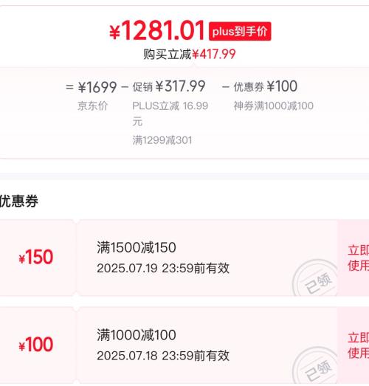Click the 满1000减100 coupon title in list
This screenshot has width=369, height=386.
(137, 335)
